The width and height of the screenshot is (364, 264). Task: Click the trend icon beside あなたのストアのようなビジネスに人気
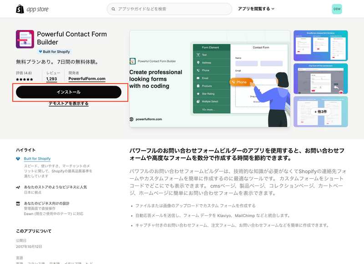point(18,187)
